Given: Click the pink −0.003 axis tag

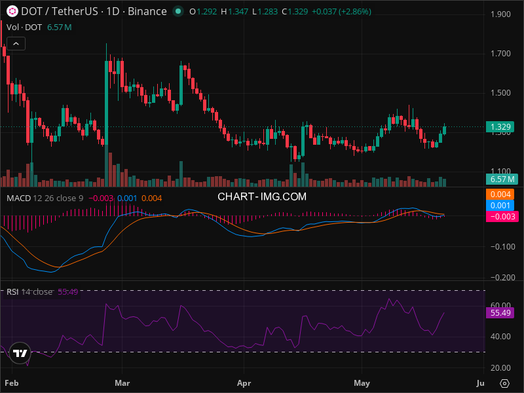Looking at the screenshot, I should click(x=502, y=217).
